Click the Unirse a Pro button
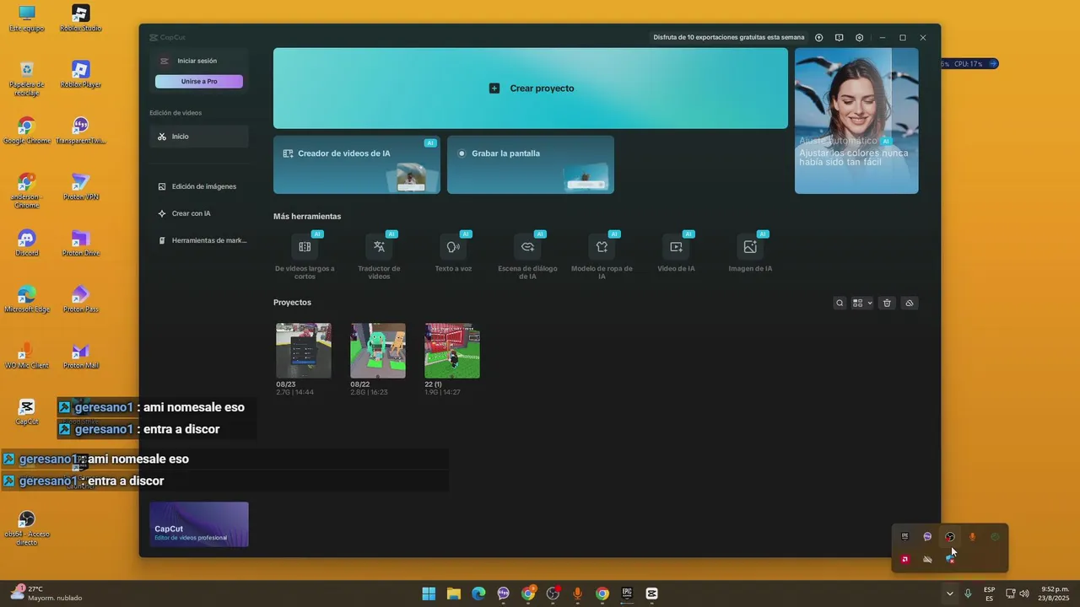Viewport: 1080px width, 607px height. (x=199, y=82)
